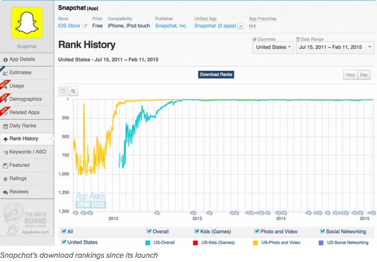Click the Download Ranks button

point(216,74)
